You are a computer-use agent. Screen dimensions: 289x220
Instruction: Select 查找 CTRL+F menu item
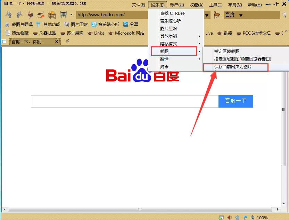coord(176,13)
